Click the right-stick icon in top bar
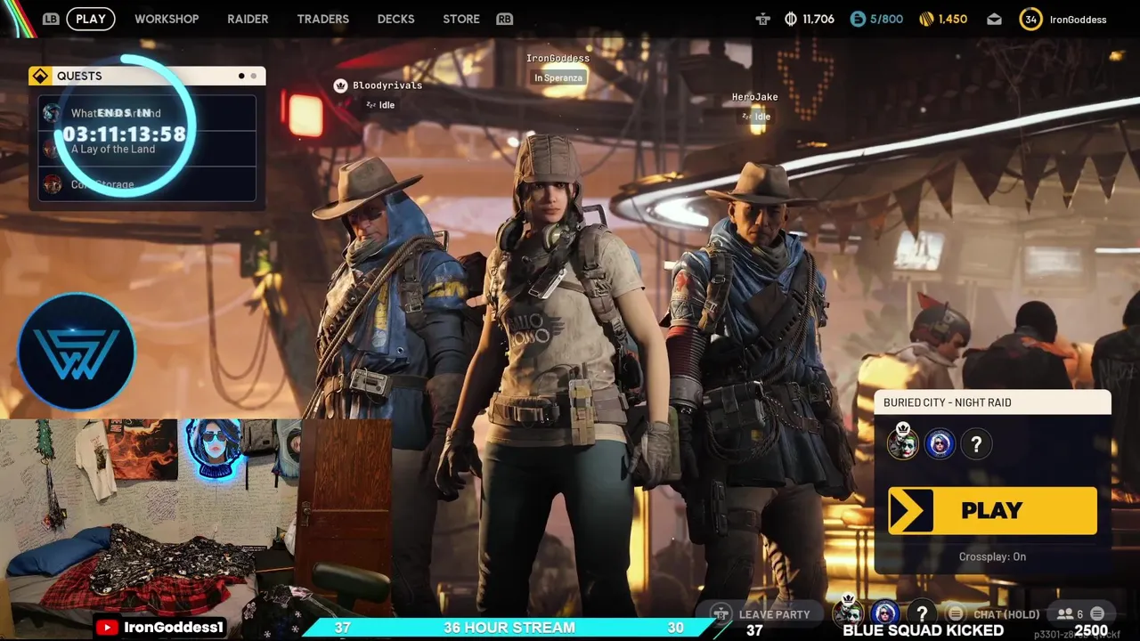1140x641 pixels. (762, 19)
